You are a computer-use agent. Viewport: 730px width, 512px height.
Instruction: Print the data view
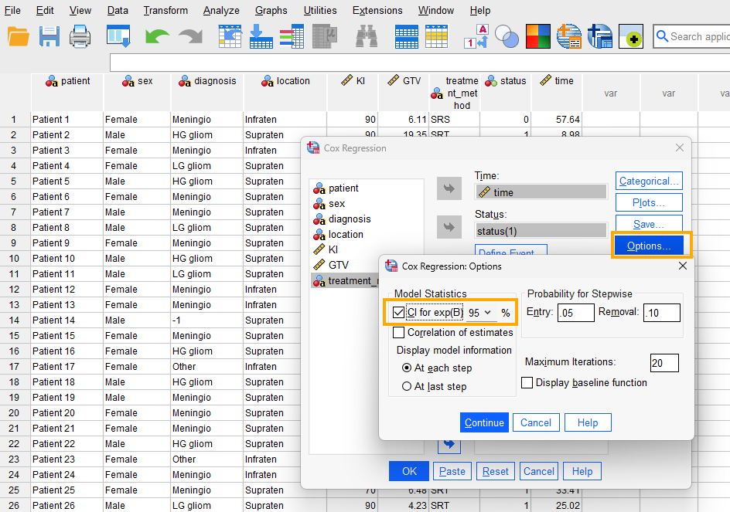click(x=78, y=35)
